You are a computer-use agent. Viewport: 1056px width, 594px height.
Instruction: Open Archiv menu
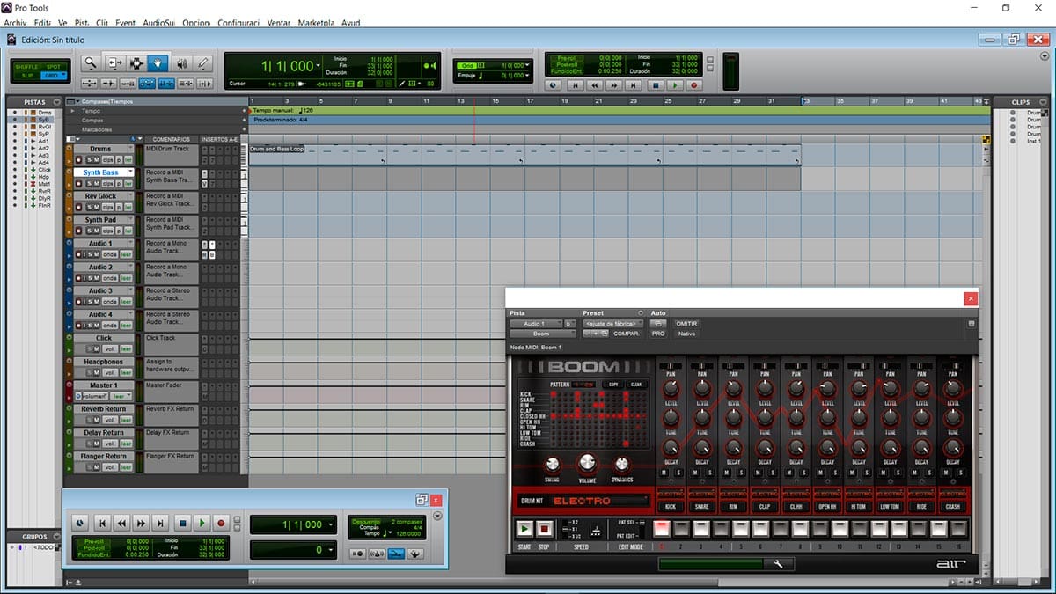[15, 22]
